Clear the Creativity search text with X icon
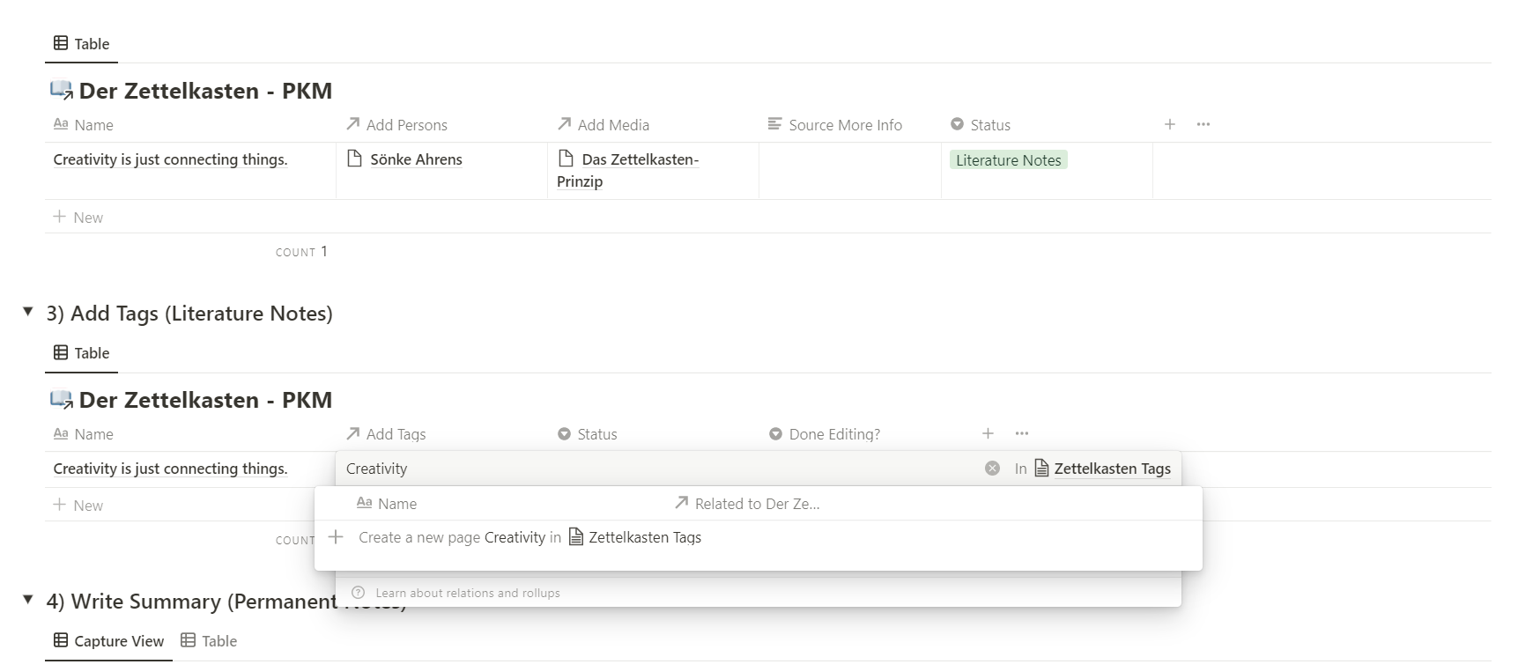Screen dimensions: 1518x672 (x=992, y=469)
